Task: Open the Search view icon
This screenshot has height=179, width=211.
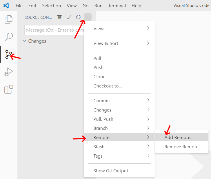Action: click(x=9, y=37)
